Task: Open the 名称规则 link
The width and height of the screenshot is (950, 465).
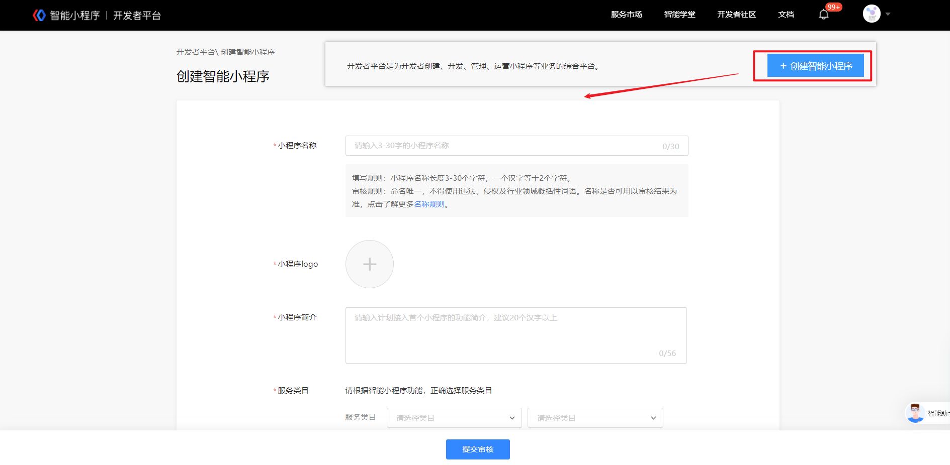Action: pyautogui.click(x=429, y=204)
